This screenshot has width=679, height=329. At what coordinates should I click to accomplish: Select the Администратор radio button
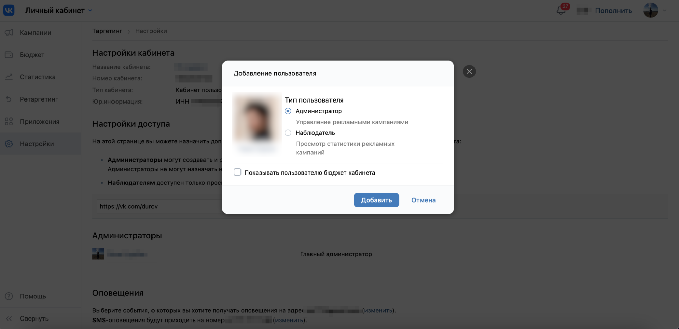point(288,111)
